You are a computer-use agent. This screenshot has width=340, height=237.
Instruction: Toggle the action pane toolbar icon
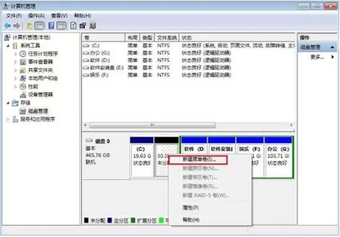click(62, 26)
